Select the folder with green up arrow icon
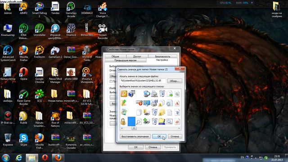Screen dimensions: 288x162 coord(124,103)
